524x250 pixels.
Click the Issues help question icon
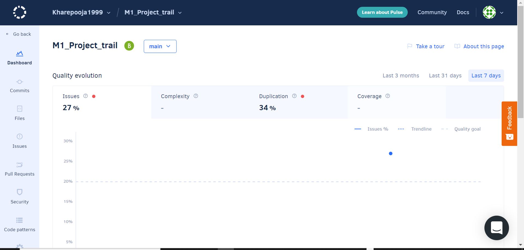(85, 96)
